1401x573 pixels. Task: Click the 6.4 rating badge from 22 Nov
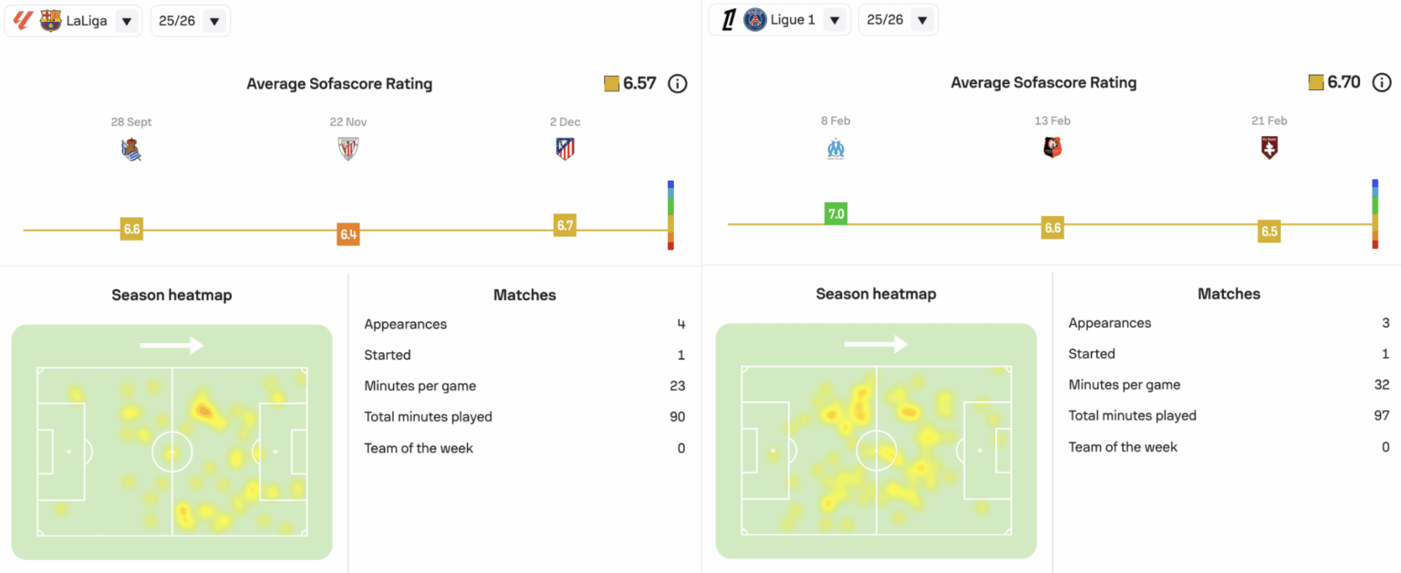pyautogui.click(x=348, y=234)
